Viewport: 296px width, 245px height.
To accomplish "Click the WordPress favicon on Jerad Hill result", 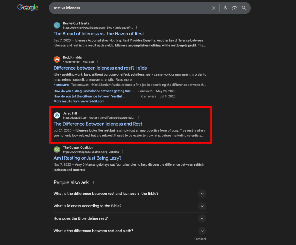I will 57,115.
